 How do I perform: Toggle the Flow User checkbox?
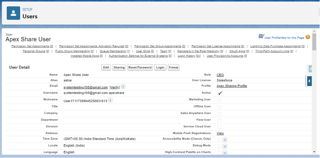219,121
